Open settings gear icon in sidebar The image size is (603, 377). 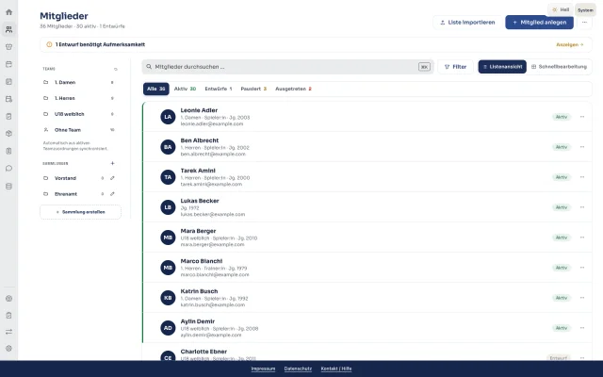(x=8, y=348)
